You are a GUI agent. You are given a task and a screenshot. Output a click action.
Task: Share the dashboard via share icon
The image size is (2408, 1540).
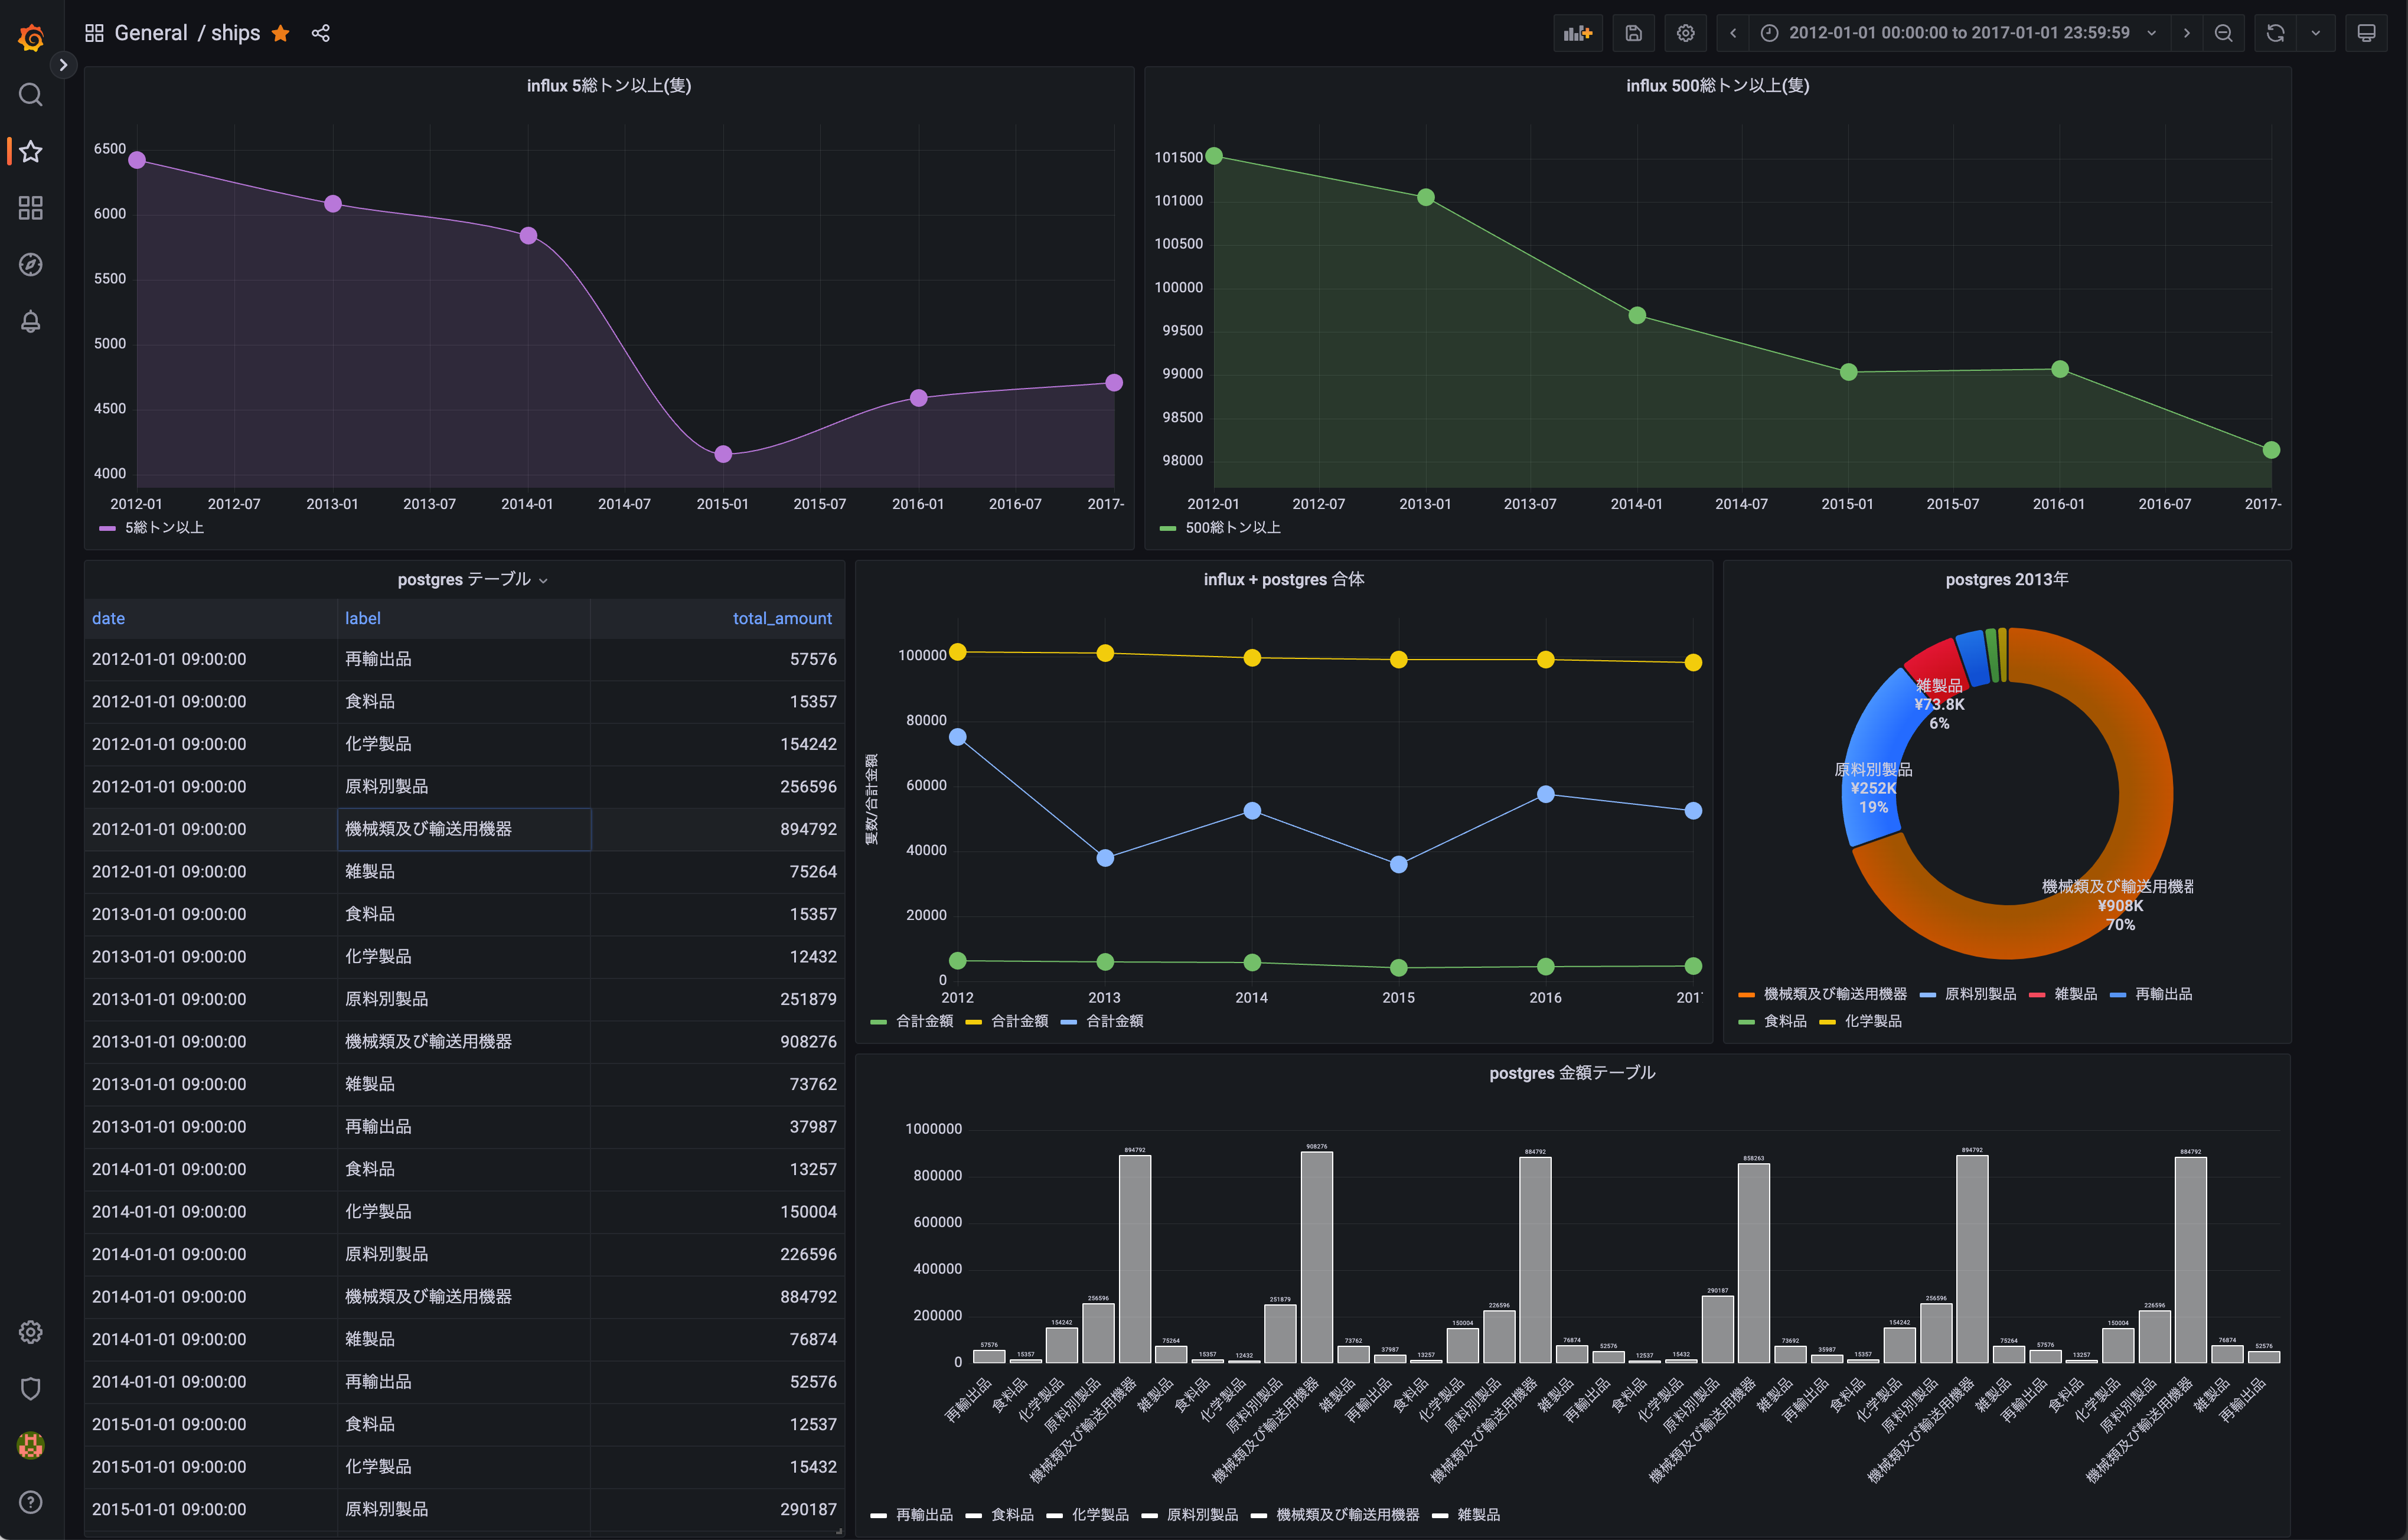tap(320, 33)
